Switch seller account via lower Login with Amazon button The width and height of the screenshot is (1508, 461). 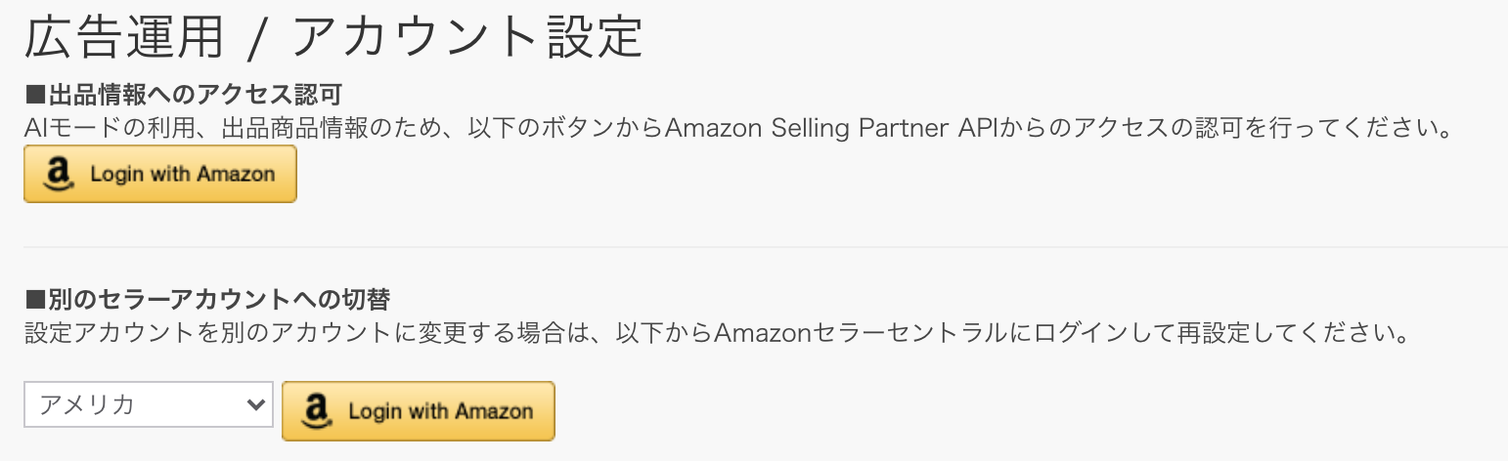coord(419,411)
